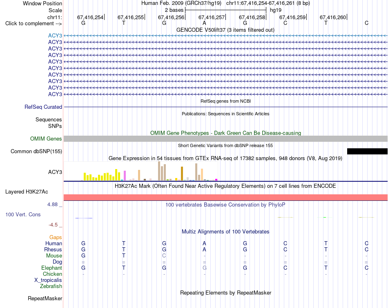
Task: Click the Mouse species label
Action: pos(54,256)
